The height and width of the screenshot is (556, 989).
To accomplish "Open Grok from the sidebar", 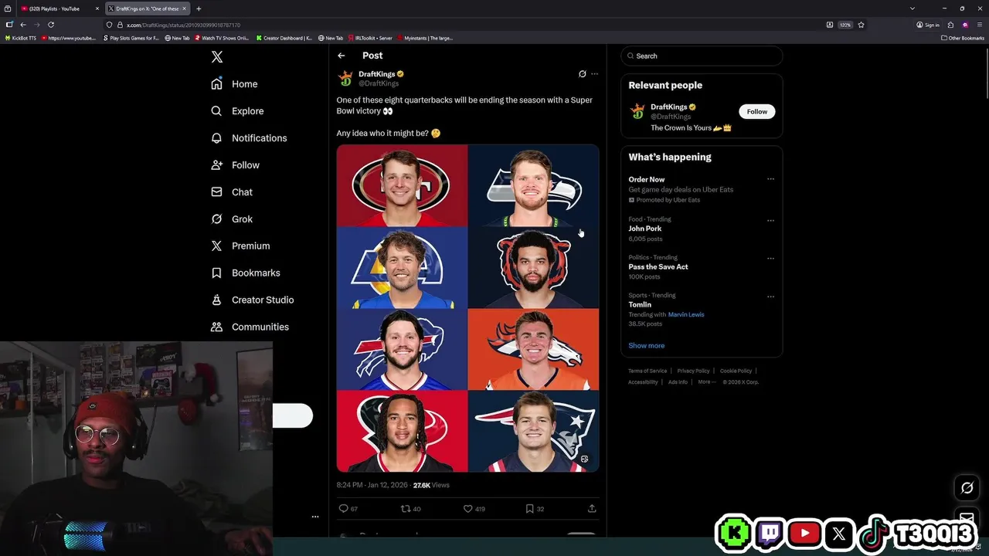I will click(x=233, y=219).
